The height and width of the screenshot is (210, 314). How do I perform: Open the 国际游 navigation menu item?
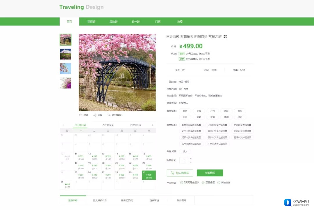pos(91,22)
